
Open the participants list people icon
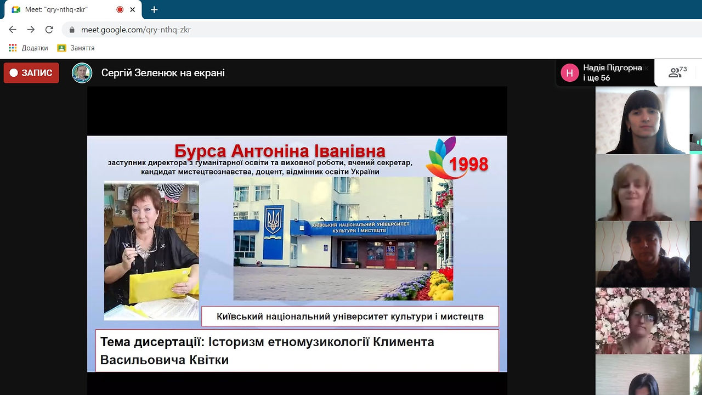point(678,72)
